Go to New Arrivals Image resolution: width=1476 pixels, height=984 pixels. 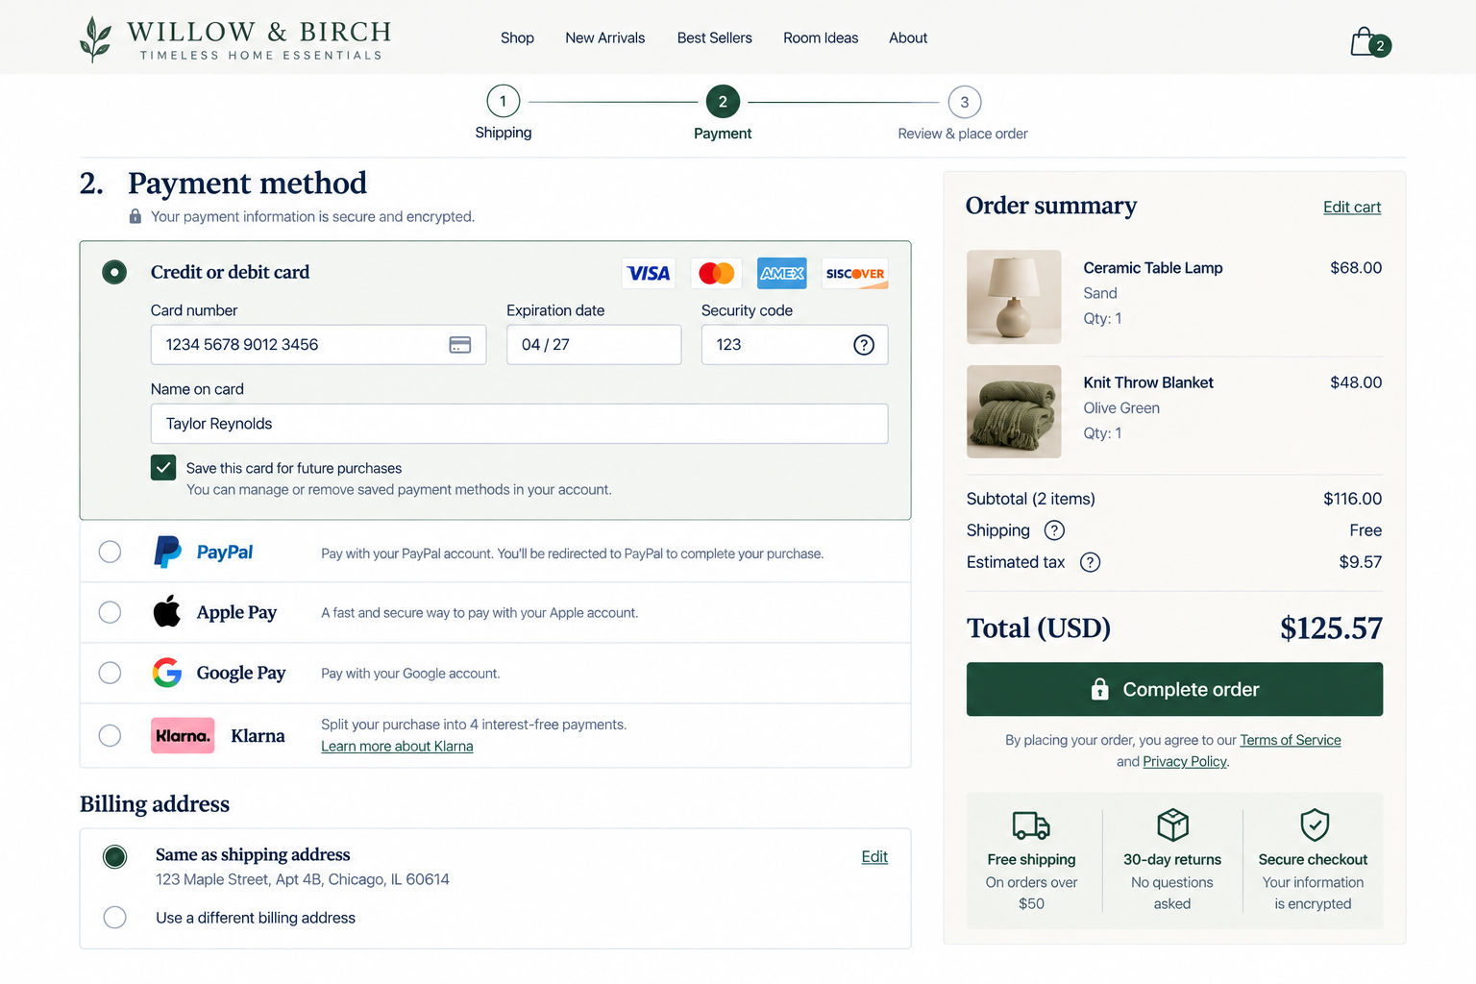click(x=605, y=38)
